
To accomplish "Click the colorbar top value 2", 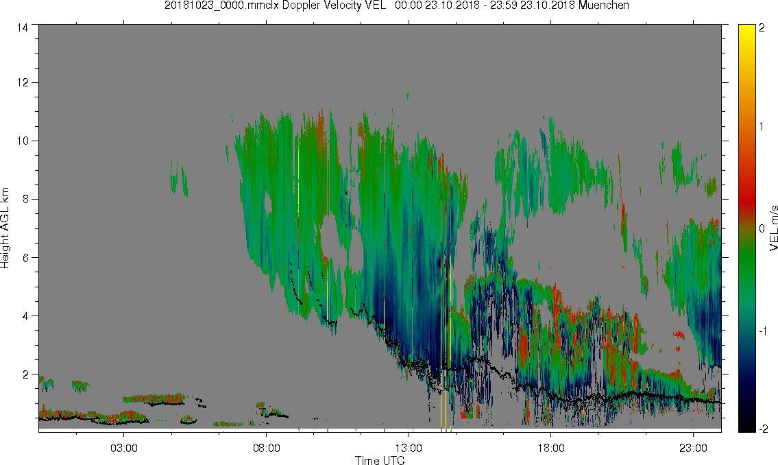I will [x=762, y=28].
